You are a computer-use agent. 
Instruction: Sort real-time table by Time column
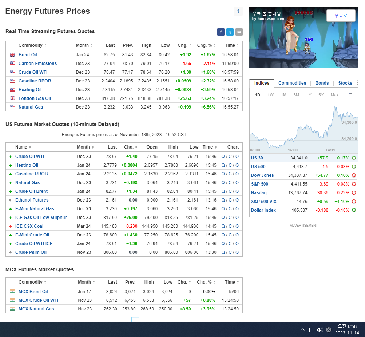232,45
